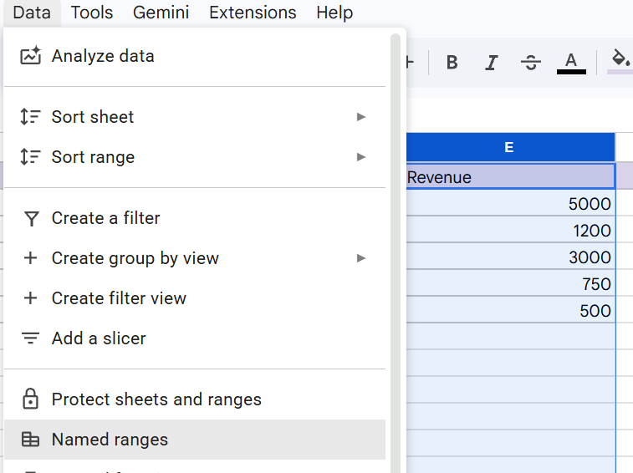Open the Fill color bucket tool
The height and width of the screenshot is (473, 633).
tap(620, 61)
